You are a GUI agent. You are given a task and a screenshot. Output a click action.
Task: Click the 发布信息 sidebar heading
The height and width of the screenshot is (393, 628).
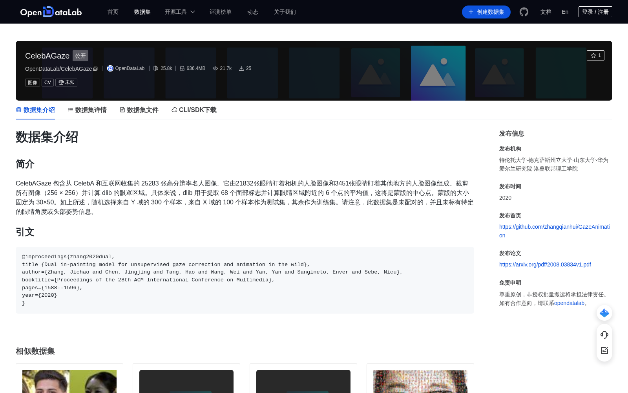[512, 134]
